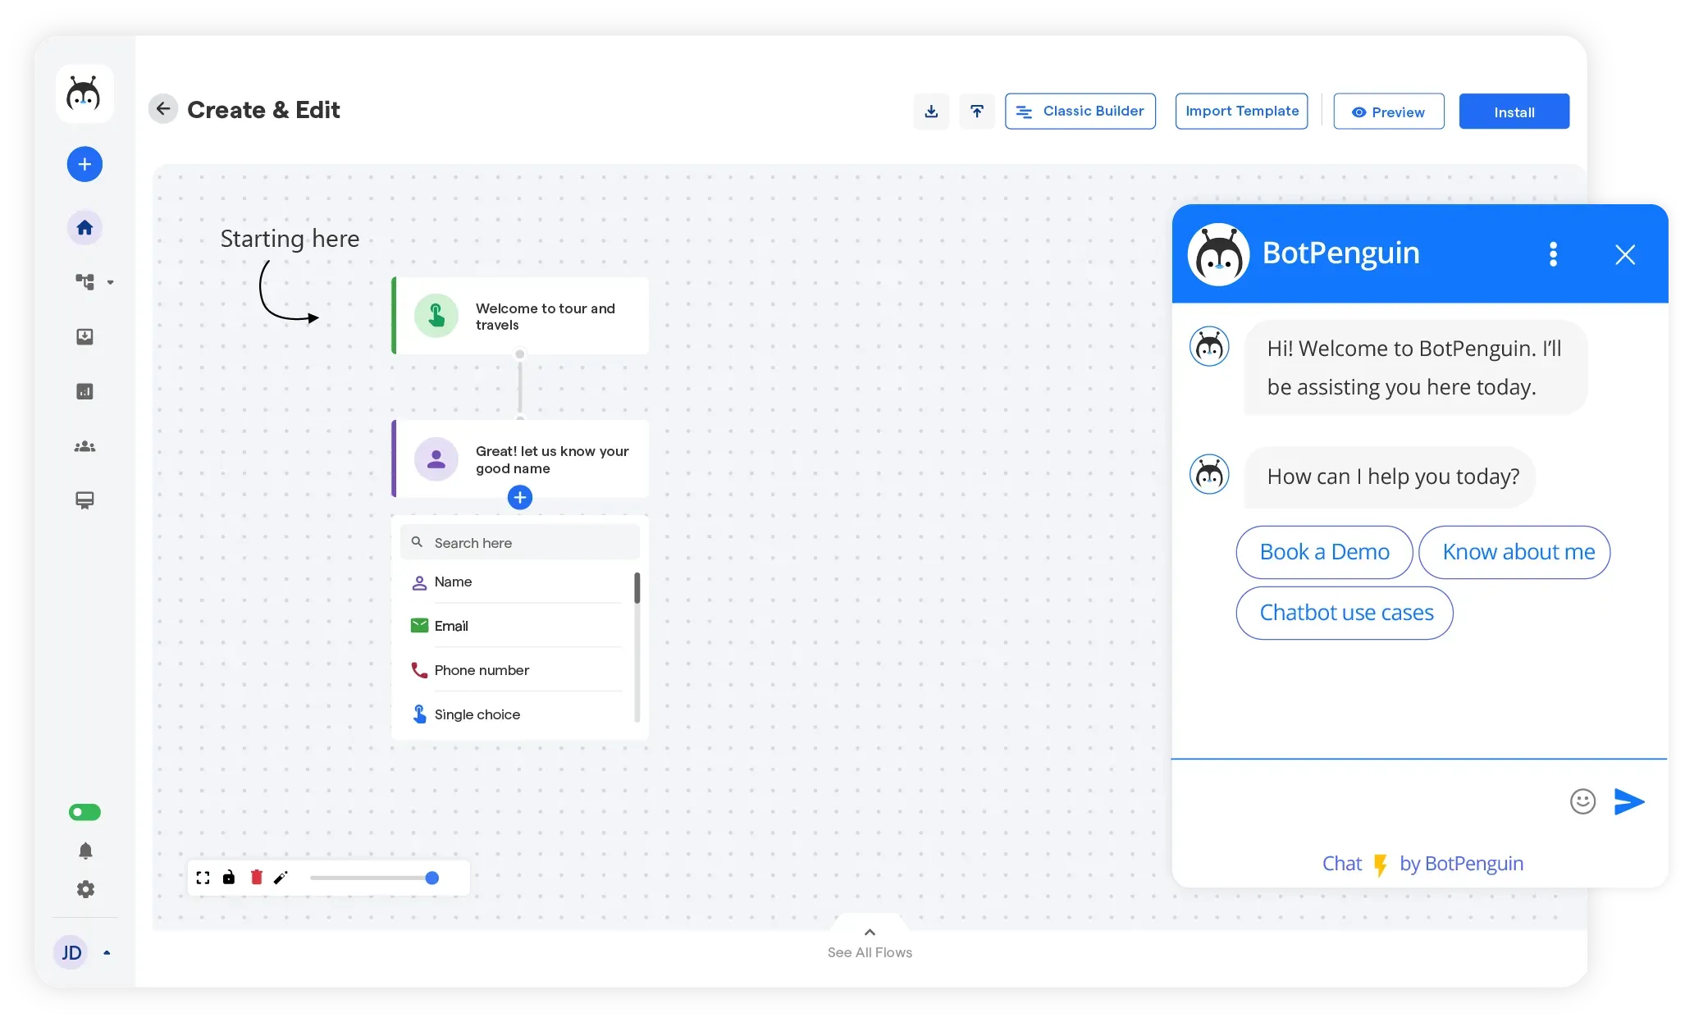Drag the zoom level slider control

tap(432, 878)
